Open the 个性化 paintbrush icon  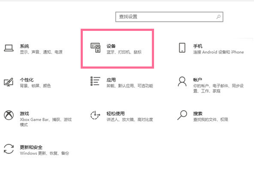9,82
